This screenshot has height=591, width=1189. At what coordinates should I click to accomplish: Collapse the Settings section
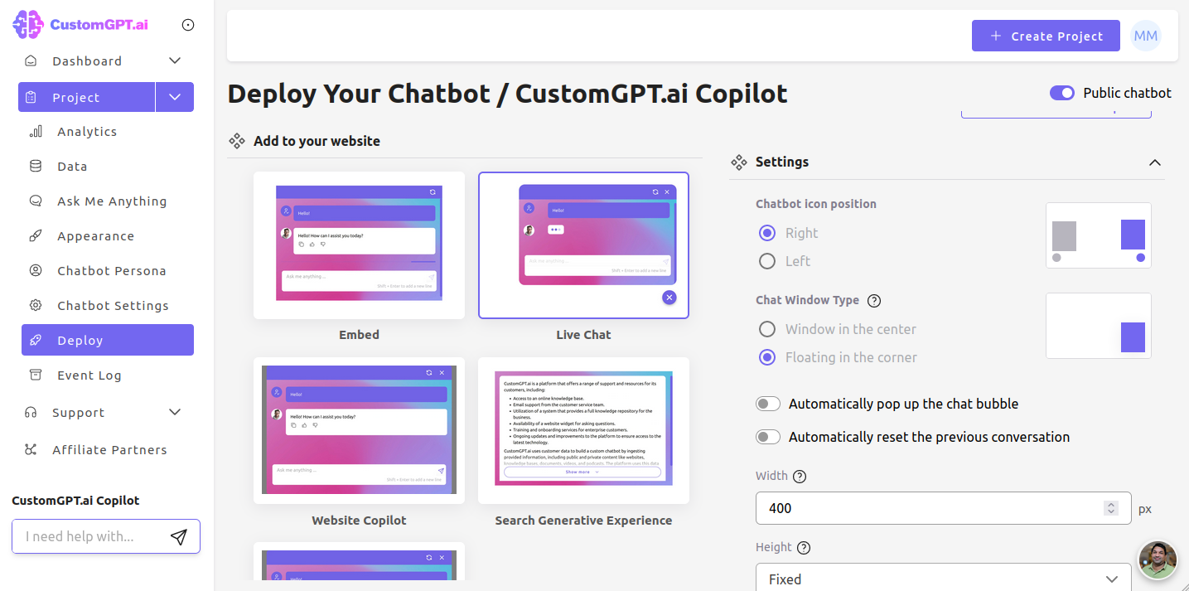1154,162
